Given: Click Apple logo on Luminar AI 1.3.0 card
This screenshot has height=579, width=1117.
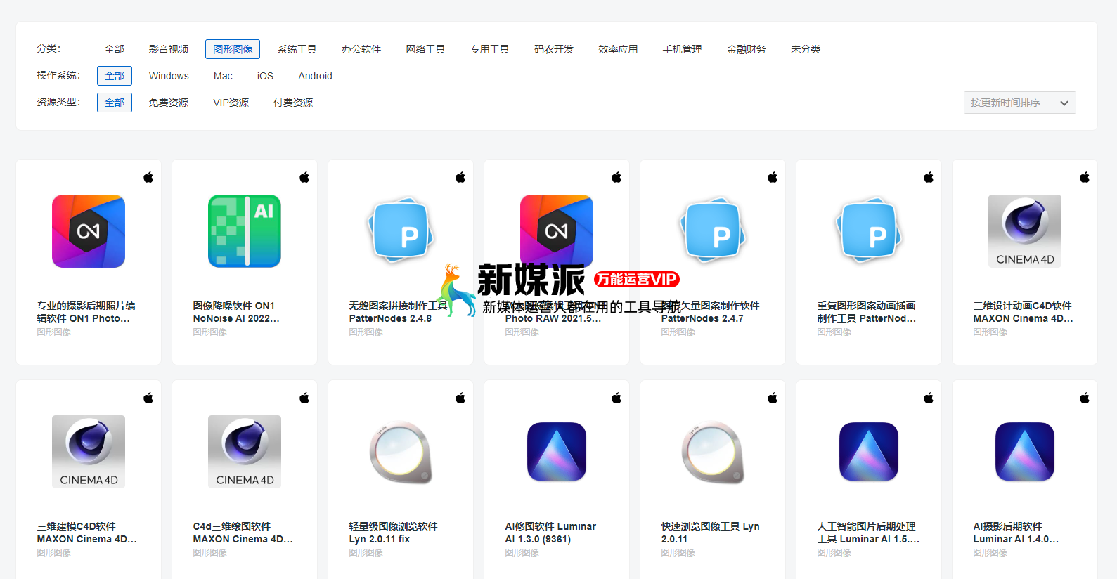Looking at the screenshot, I should pos(616,398).
